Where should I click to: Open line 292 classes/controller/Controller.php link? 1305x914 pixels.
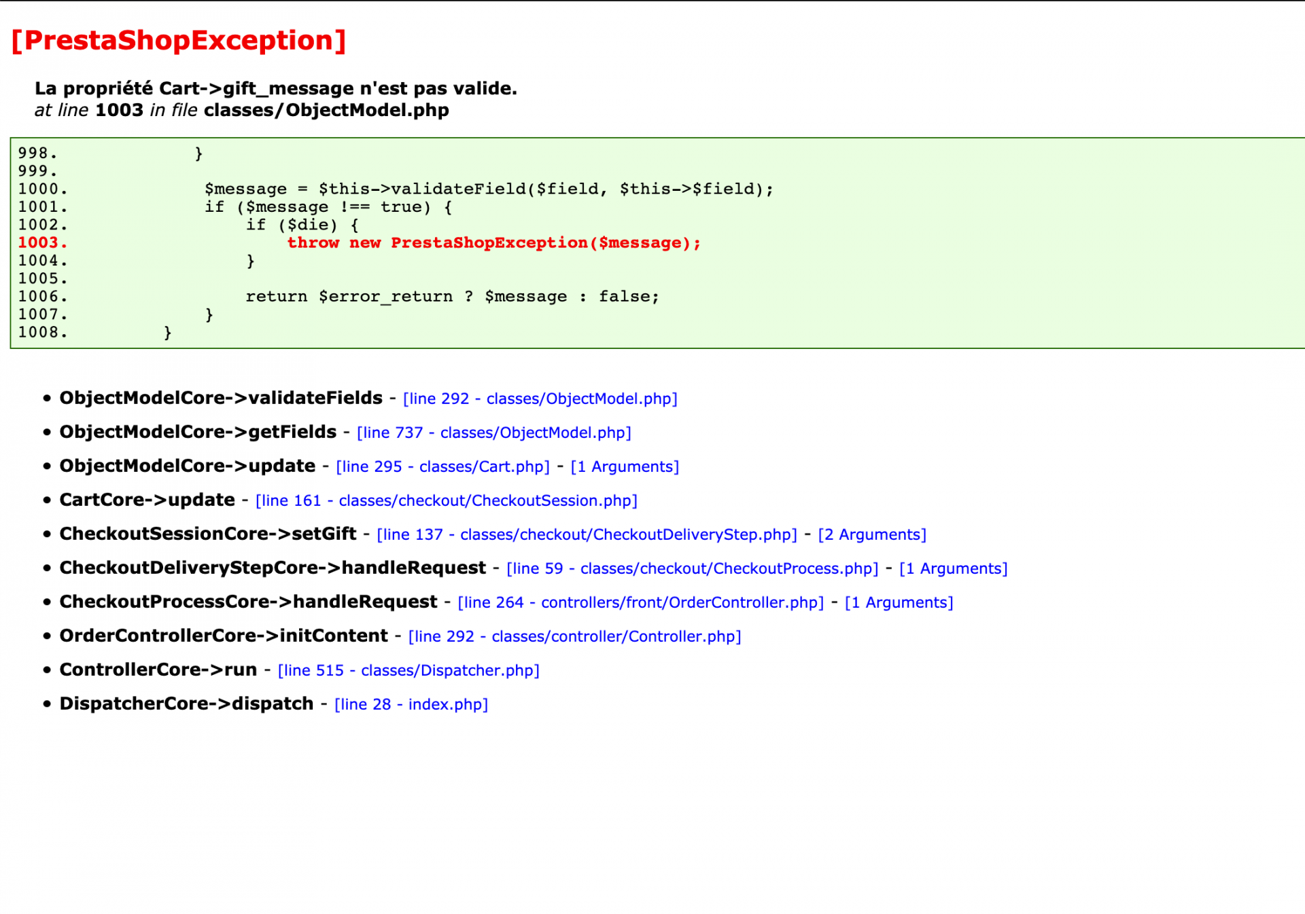click(x=575, y=636)
